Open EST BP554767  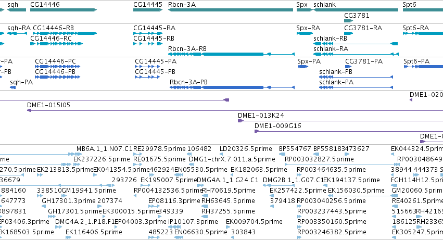[295, 149]
